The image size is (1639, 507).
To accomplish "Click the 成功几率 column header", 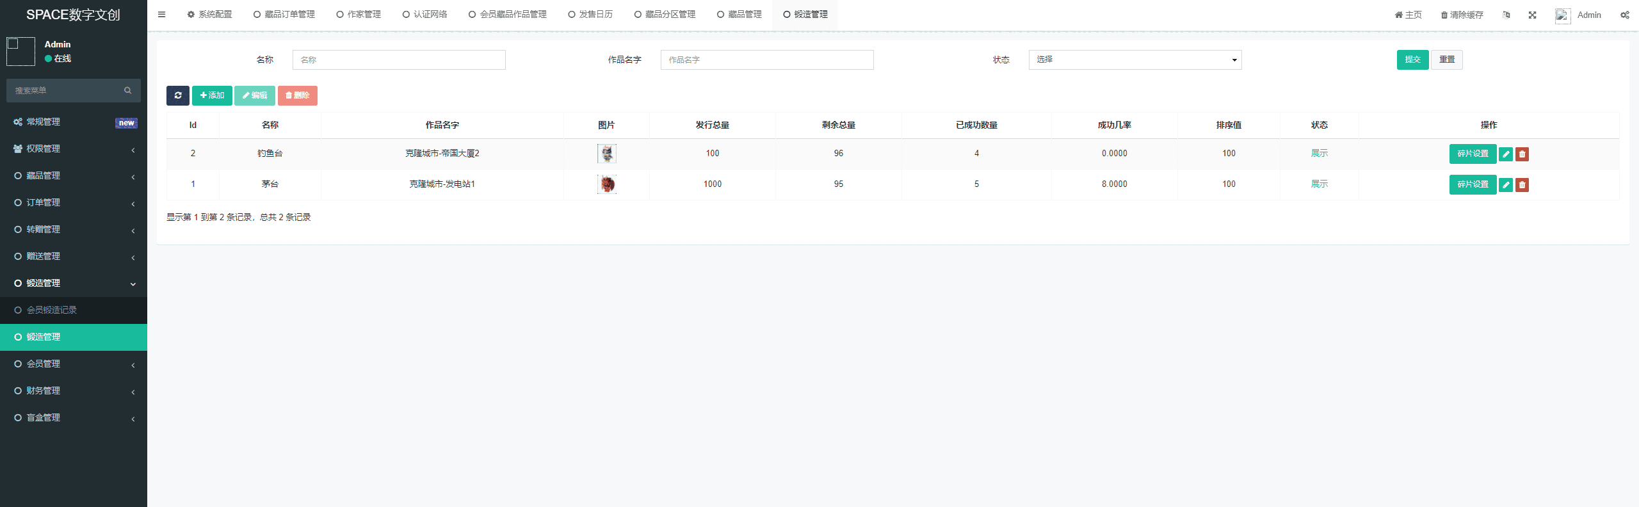I will point(1114,125).
